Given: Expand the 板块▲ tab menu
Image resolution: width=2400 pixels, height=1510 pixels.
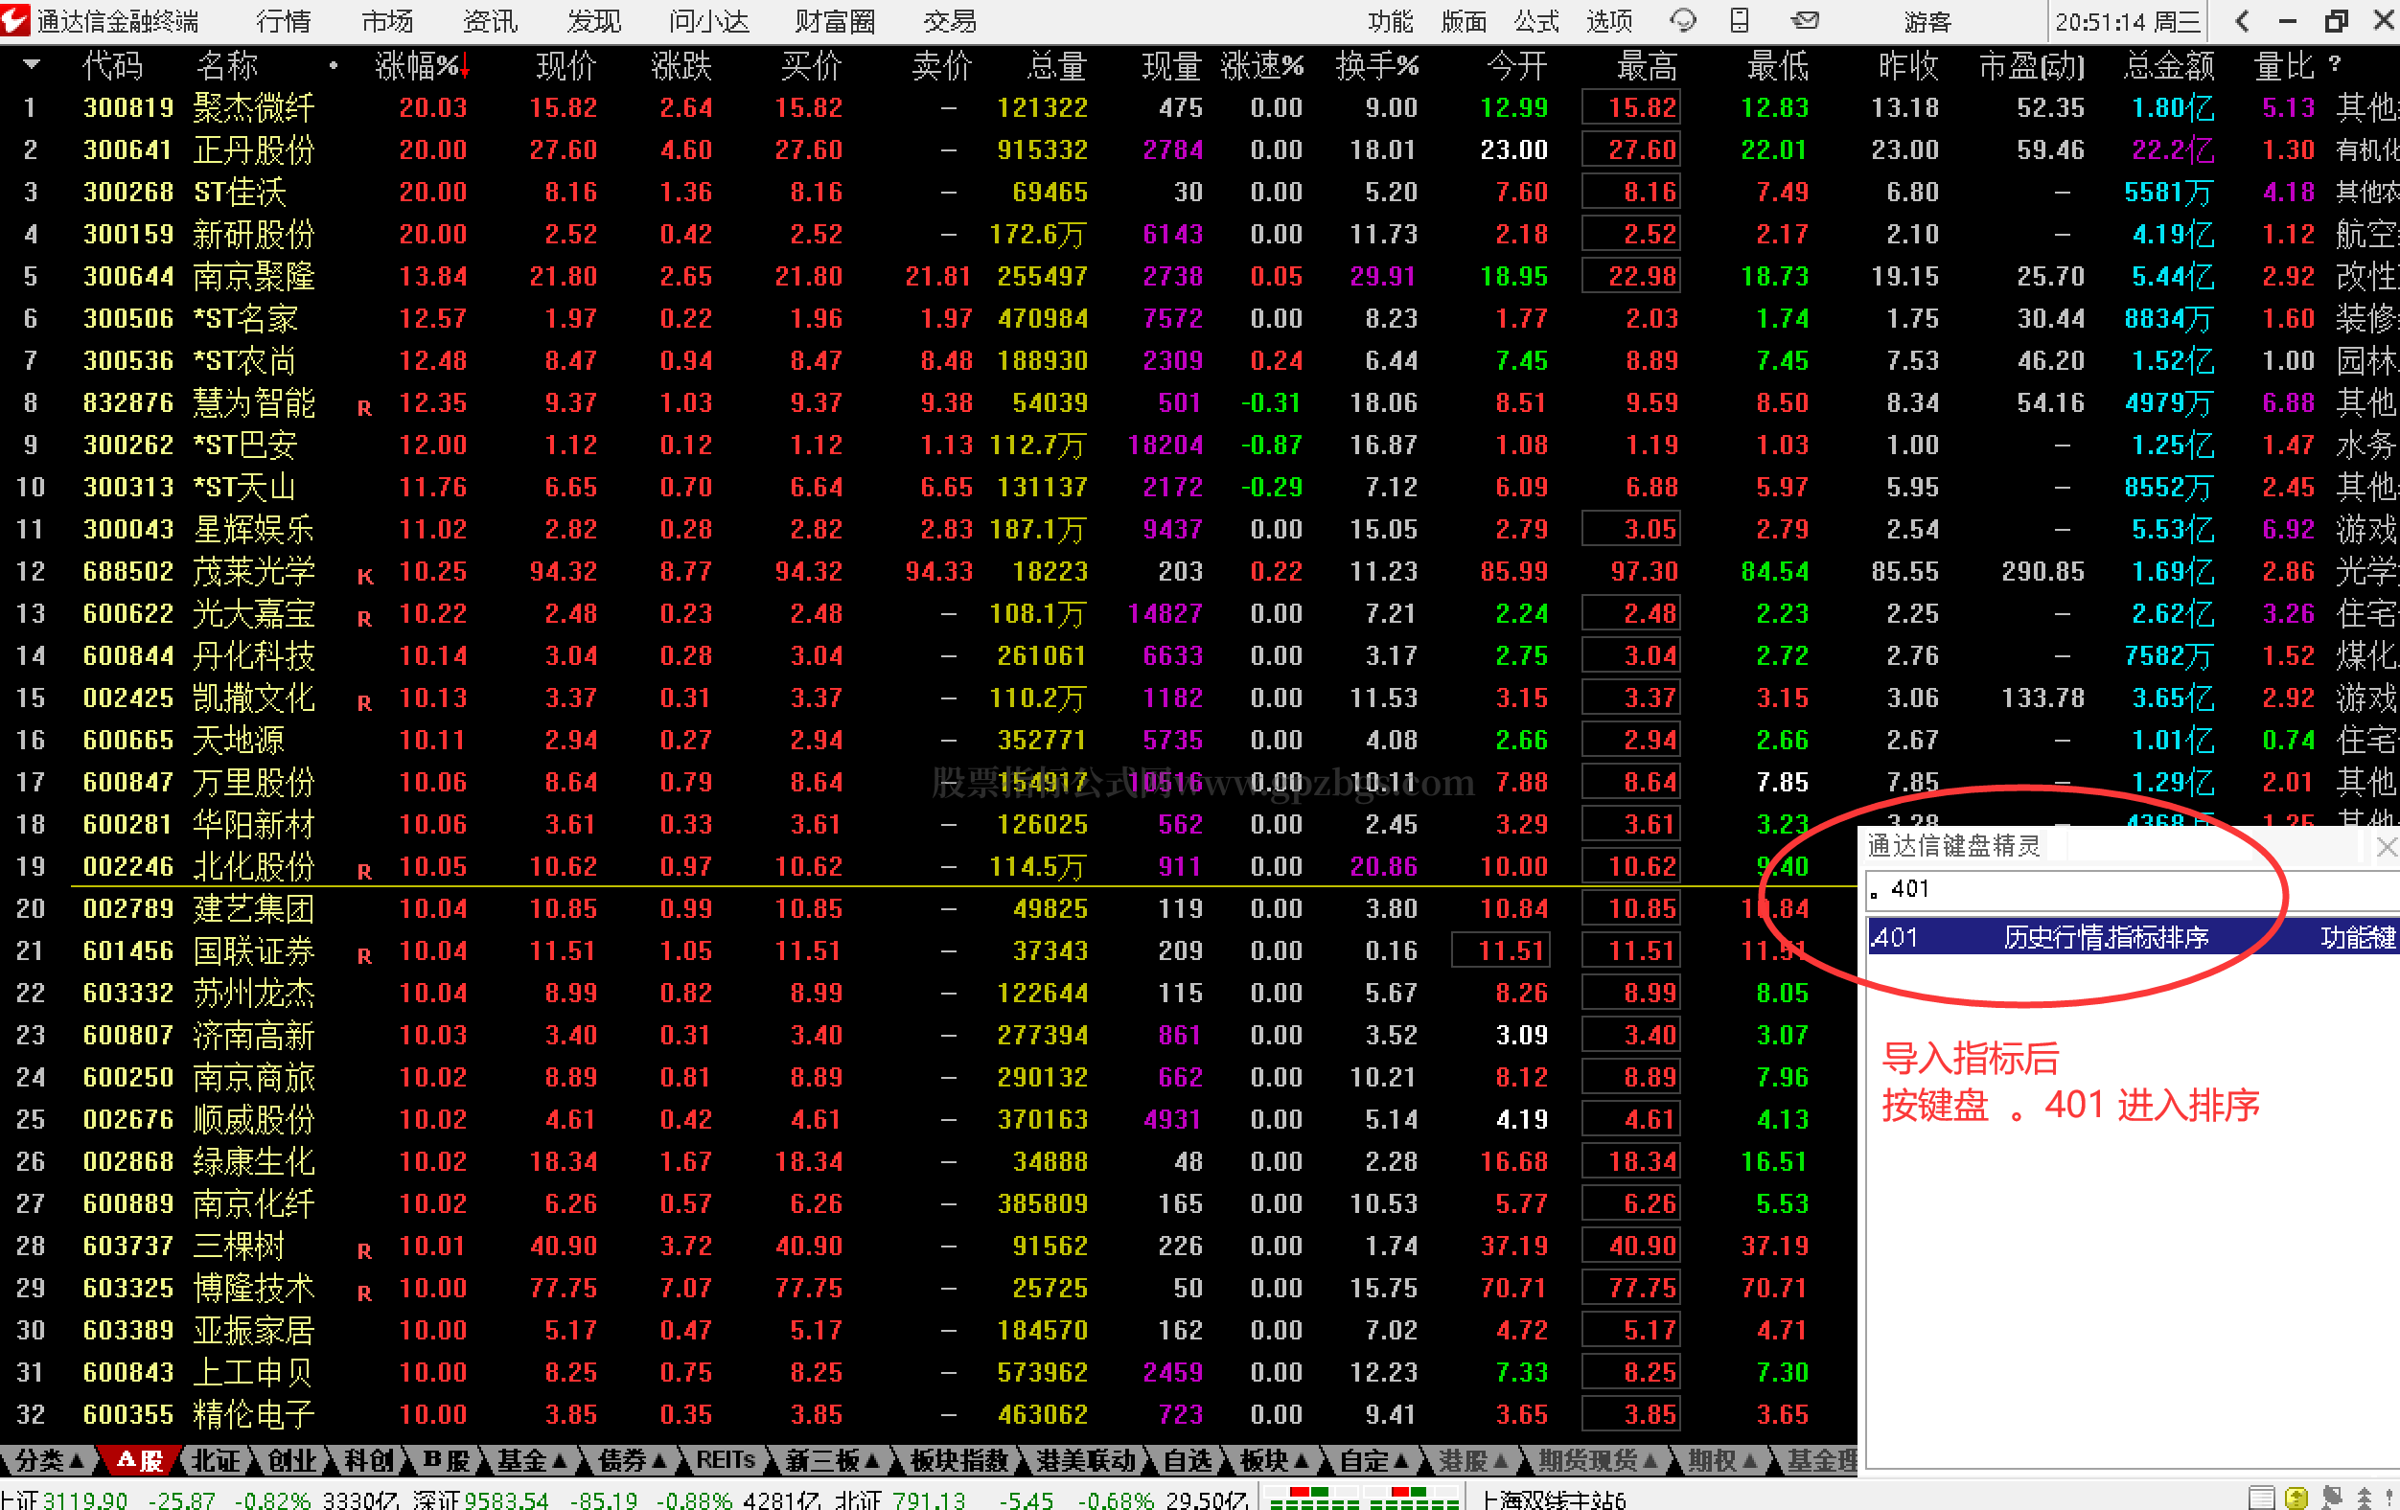Looking at the screenshot, I should (x=1274, y=1460).
